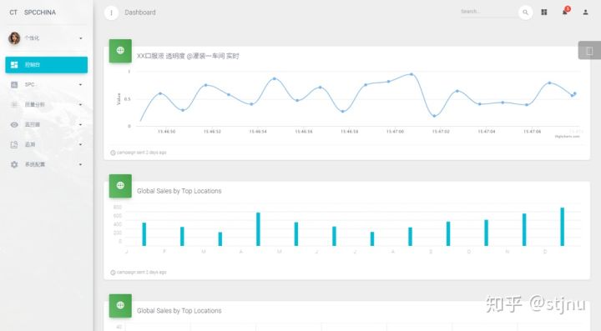Expand the 系统配置 submenu arrow
The image size is (601, 331).
point(80,164)
